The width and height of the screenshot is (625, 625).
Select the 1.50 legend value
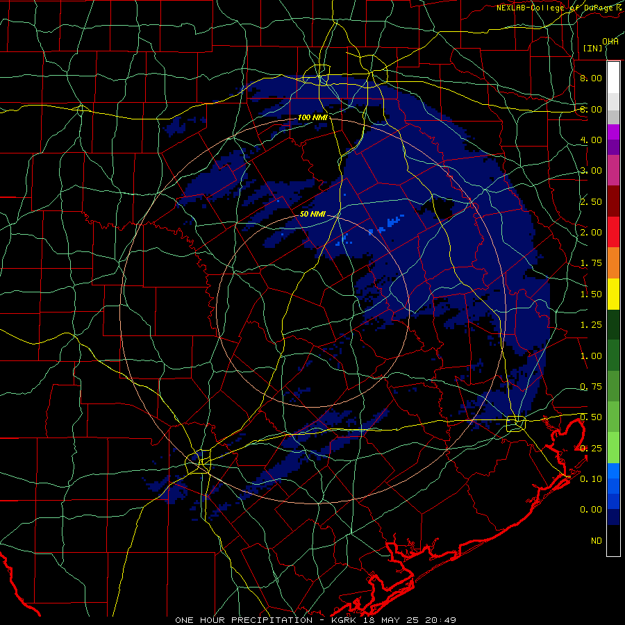pos(591,294)
